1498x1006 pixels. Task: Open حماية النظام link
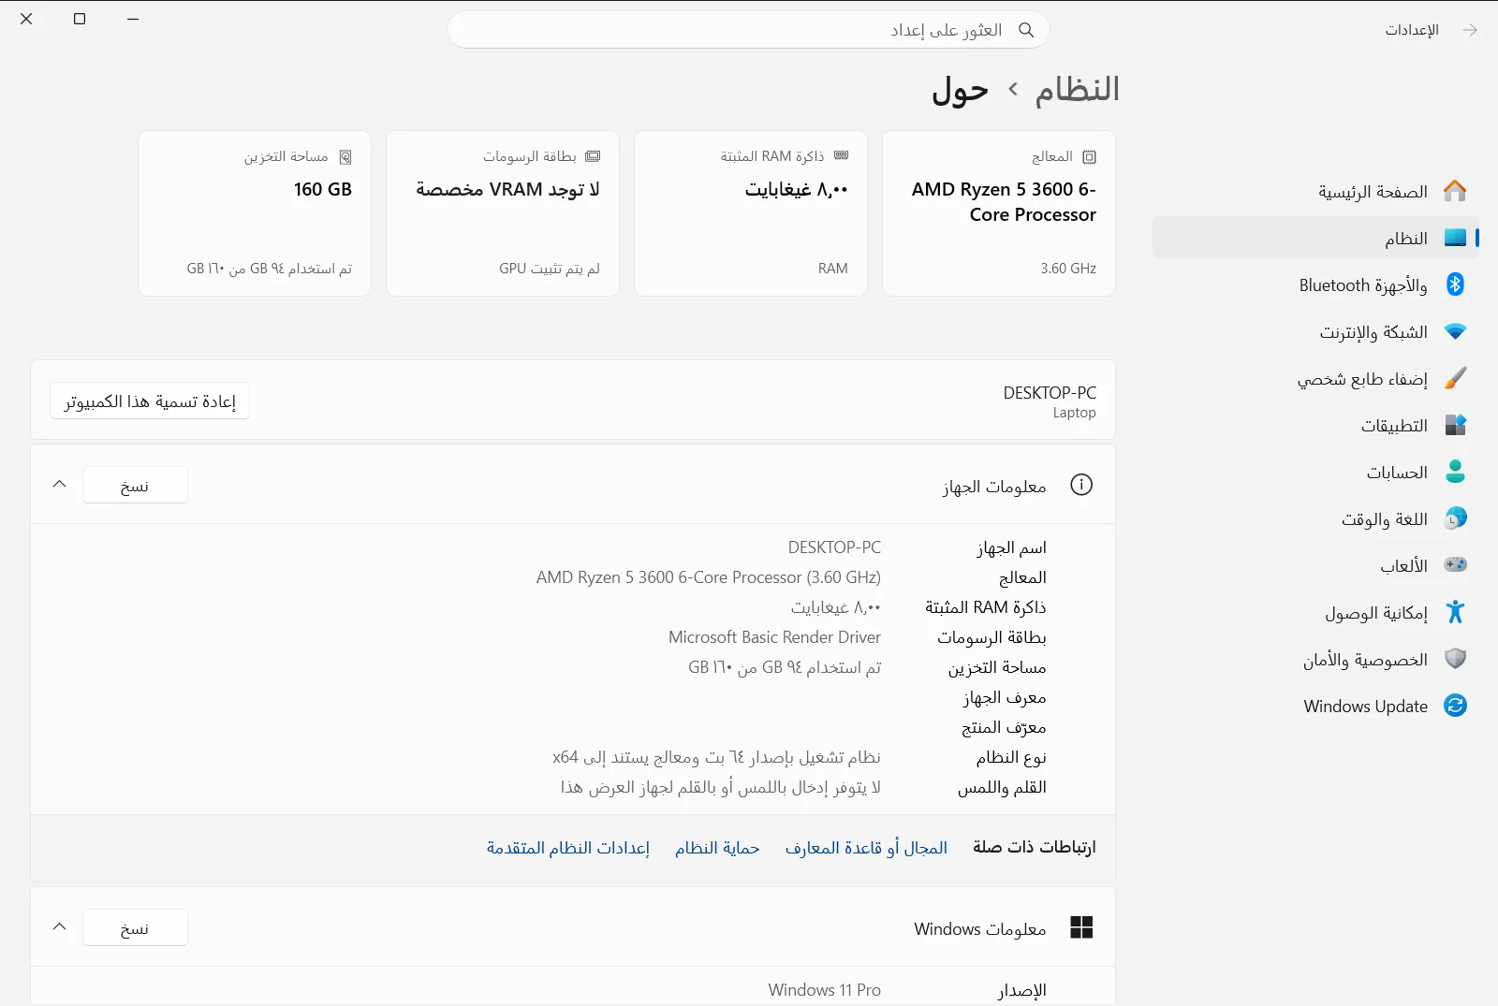point(717,848)
